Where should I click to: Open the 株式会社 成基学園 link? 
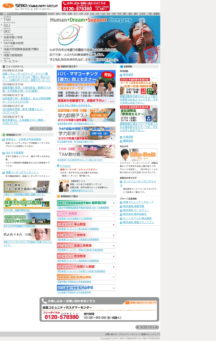pyautogui.click(x=134, y=206)
